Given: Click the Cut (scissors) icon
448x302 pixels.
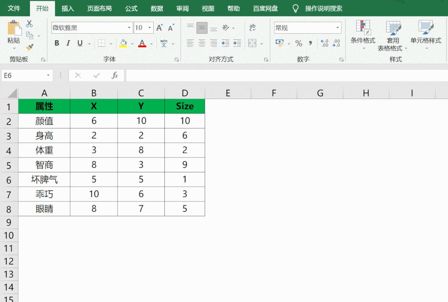Looking at the screenshot, I should (x=29, y=24).
